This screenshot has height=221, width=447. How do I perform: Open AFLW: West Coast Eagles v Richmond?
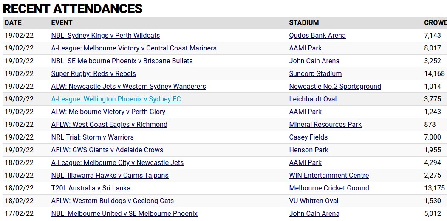109,125
